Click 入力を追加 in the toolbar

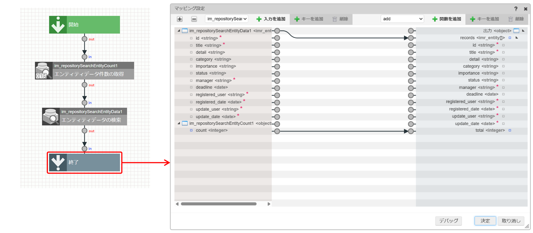click(271, 19)
